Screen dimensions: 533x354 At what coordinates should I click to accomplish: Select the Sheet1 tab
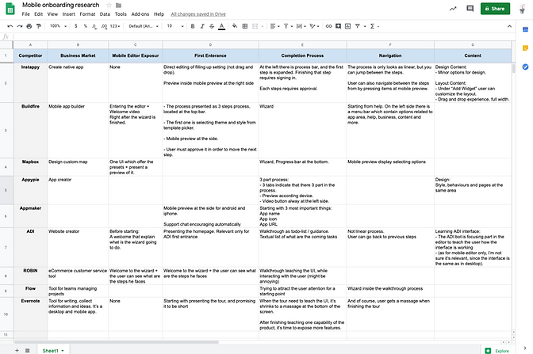(x=52, y=350)
